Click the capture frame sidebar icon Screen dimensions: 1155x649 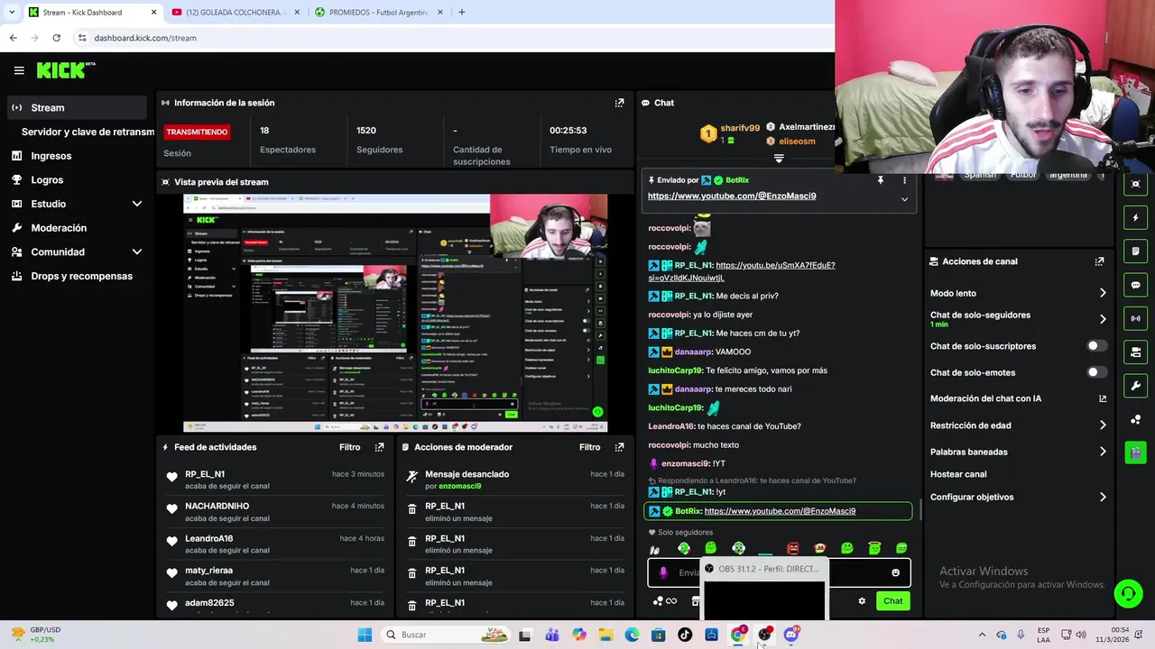click(1135, 184)
